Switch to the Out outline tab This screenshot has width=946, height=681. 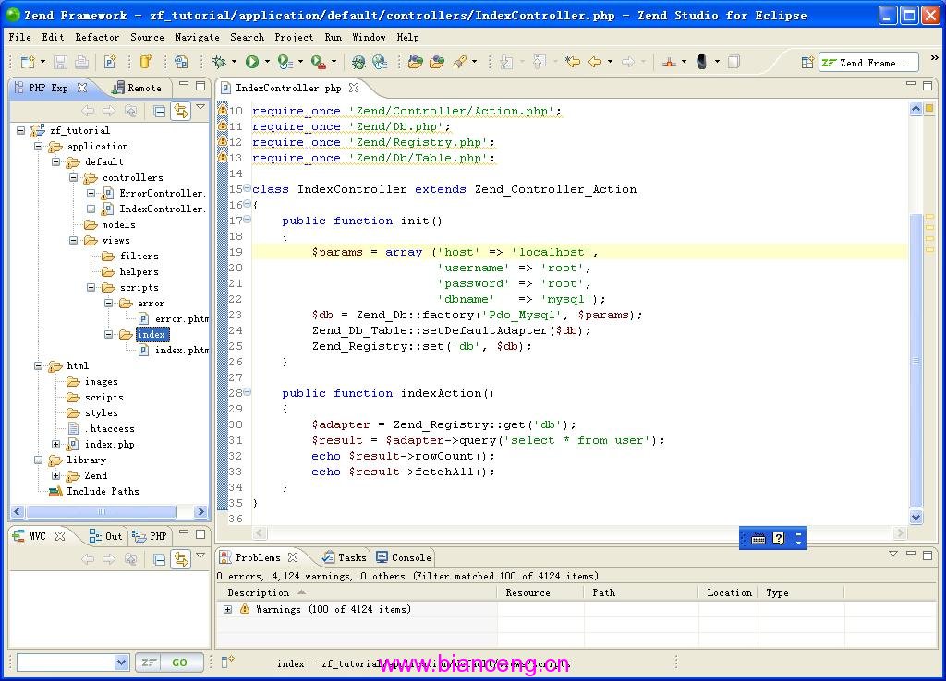point(105,536)
